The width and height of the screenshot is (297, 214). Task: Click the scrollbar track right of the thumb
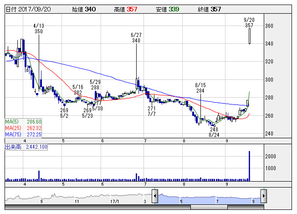(246, 207)
